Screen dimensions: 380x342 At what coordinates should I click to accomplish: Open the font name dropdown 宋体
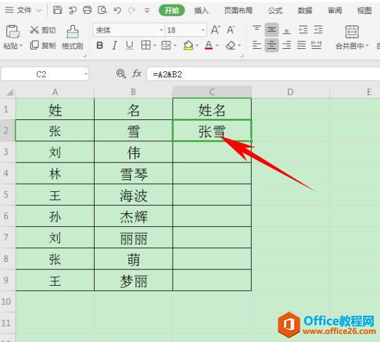pyautogui.click(x=161, y=30)
